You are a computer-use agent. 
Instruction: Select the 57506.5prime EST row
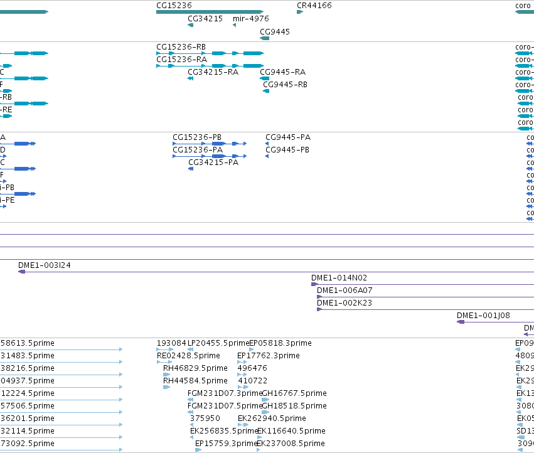[x=61, y=412]
